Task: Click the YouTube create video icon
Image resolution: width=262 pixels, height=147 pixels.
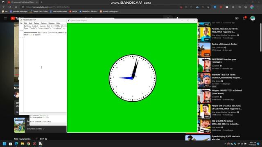Action: tap(237, 18)
